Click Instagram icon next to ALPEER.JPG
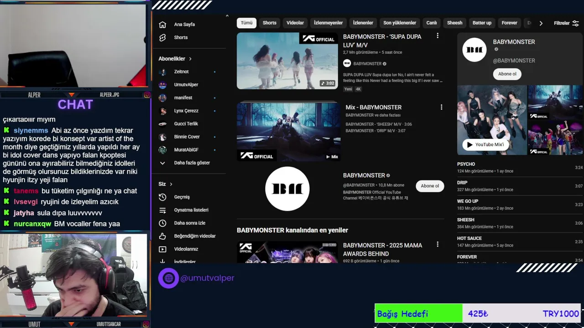The image size is (584, 328). [x=147, y=95]
